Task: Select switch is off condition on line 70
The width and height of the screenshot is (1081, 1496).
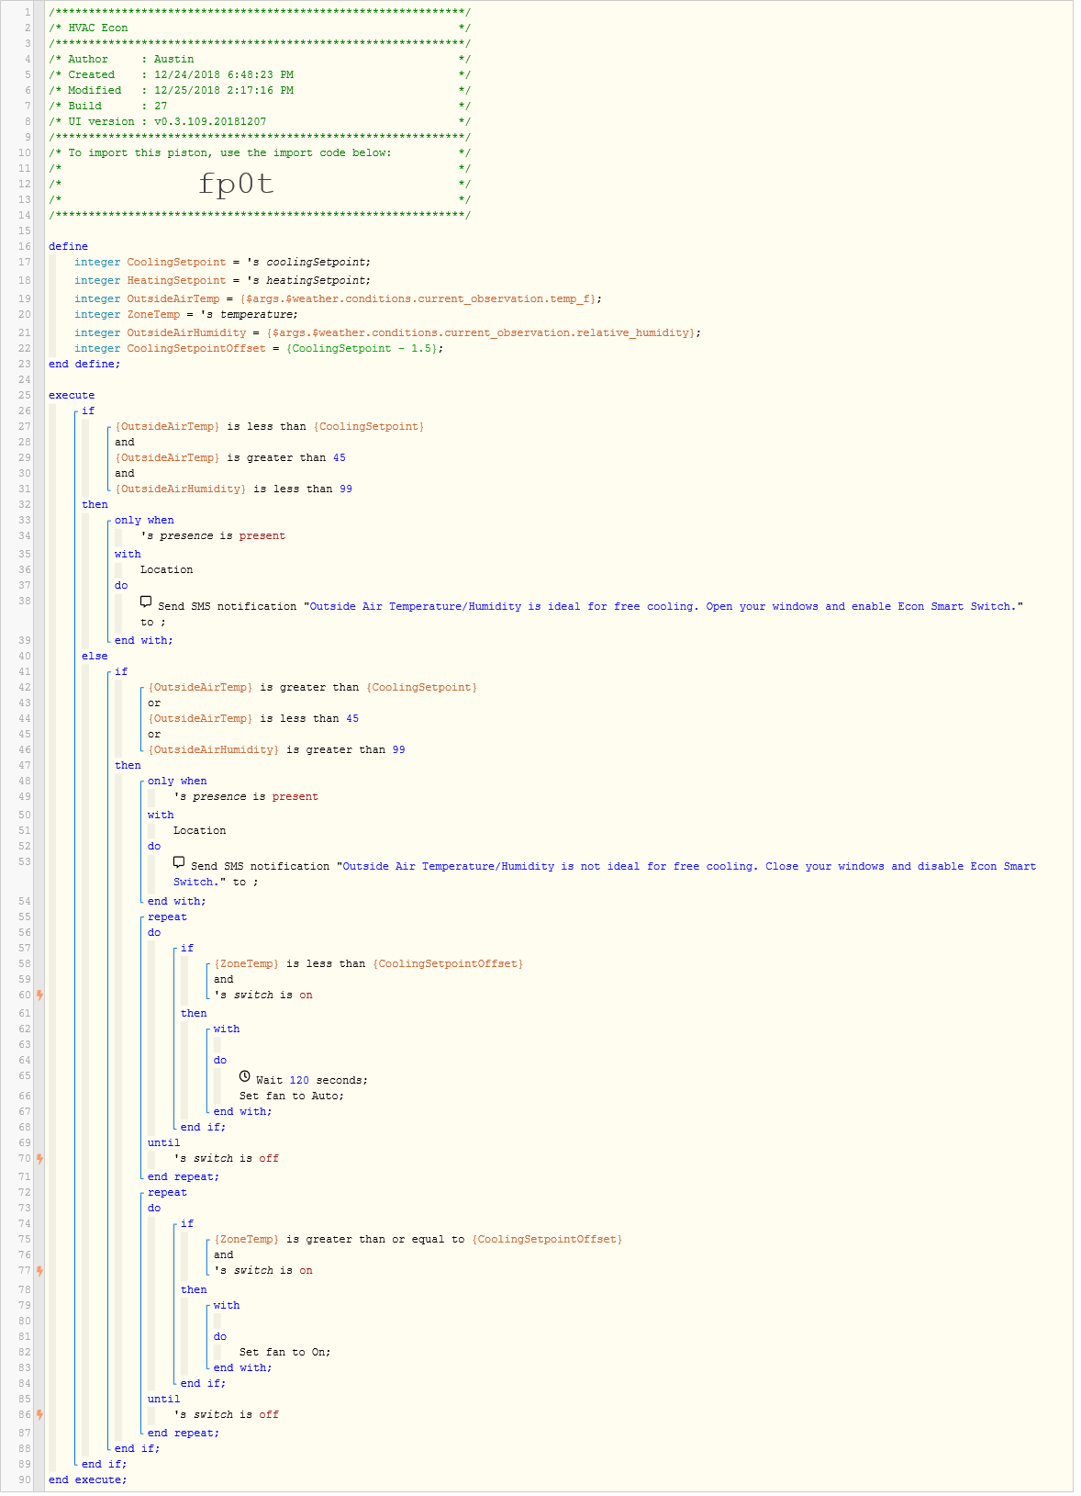Action: (x=227, y=1158)
